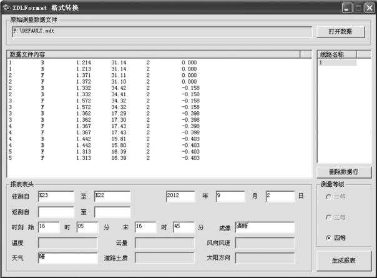This screenshot has height=278, width=377.
Task: Click the empty 返测自 destination field
Action: [x=112, y=212]
